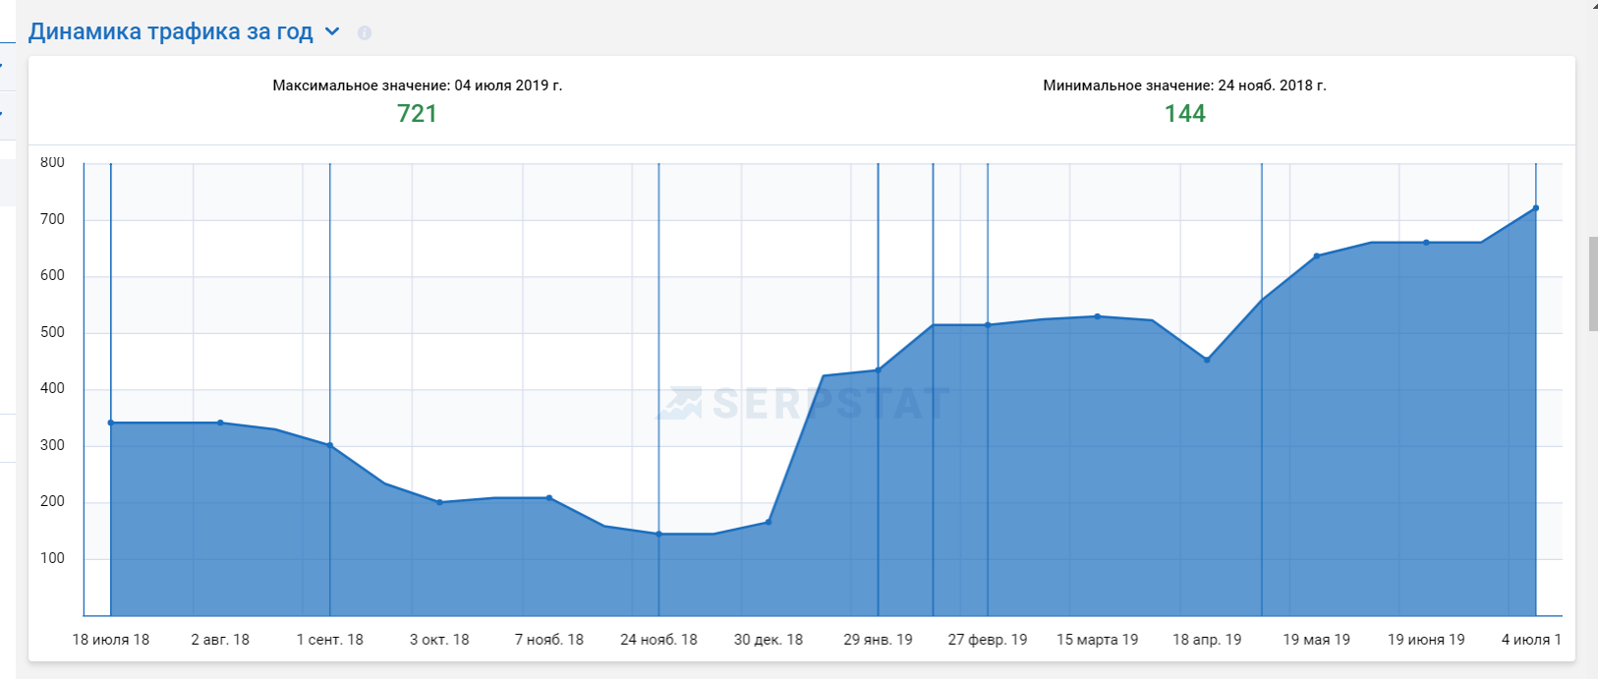
Task: Click the y-axis value 100
Action: point(53,558)
